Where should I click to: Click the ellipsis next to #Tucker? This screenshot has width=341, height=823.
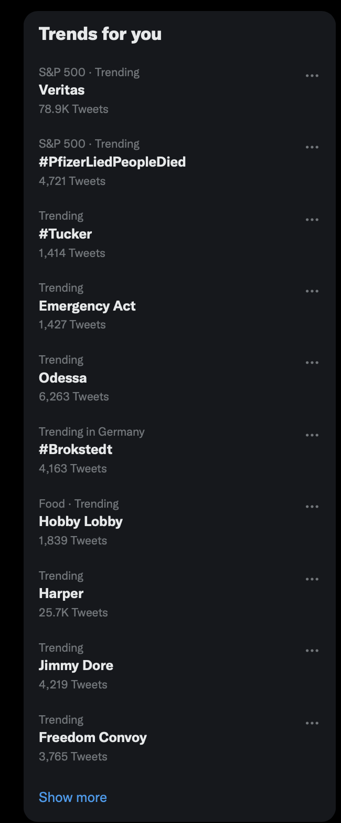(312, 219)
